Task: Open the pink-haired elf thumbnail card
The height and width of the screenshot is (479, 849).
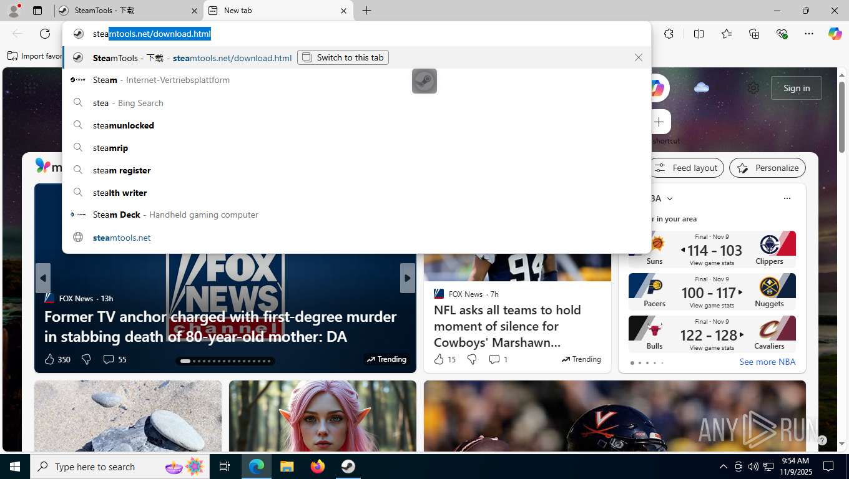Action: tap(323, 416)
